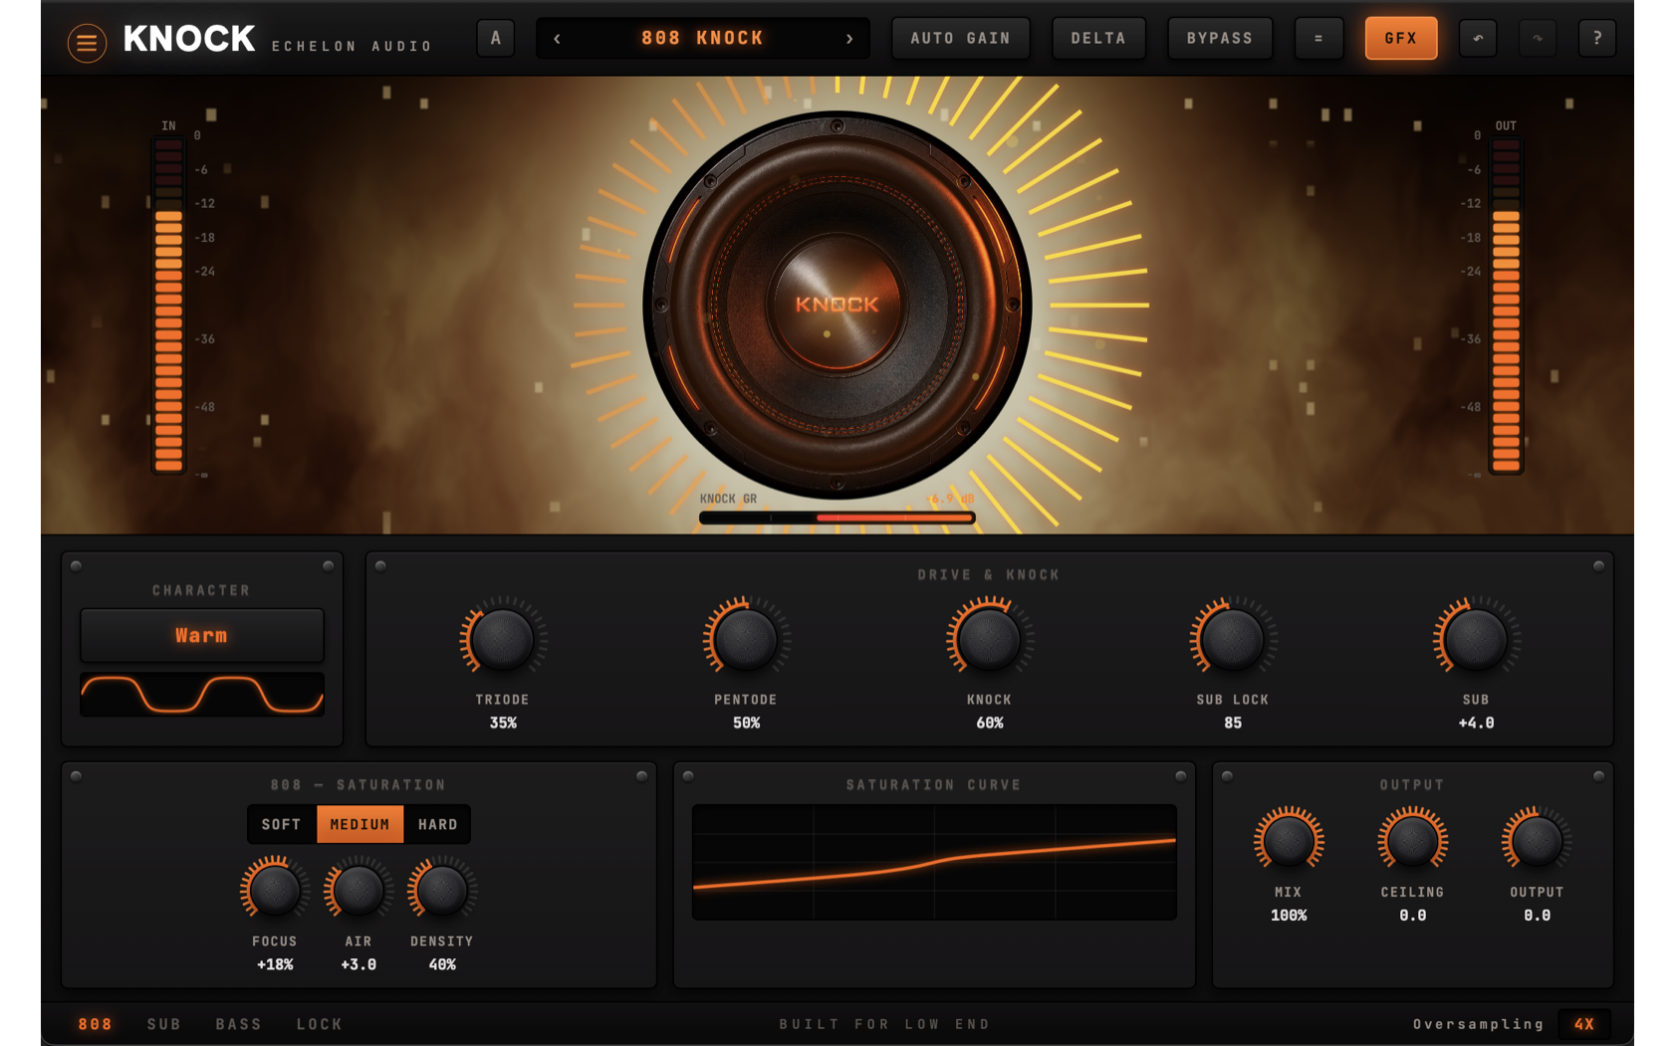The width and height of the screenshot is (1675, 1046).
Task: Go to the next preset arrow
Action: [849, 39]
